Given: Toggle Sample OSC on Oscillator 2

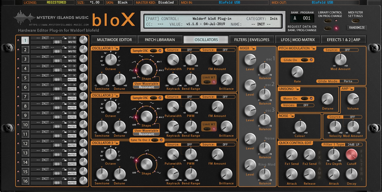Looking at the screenshot, I should [x=153, y=98].
